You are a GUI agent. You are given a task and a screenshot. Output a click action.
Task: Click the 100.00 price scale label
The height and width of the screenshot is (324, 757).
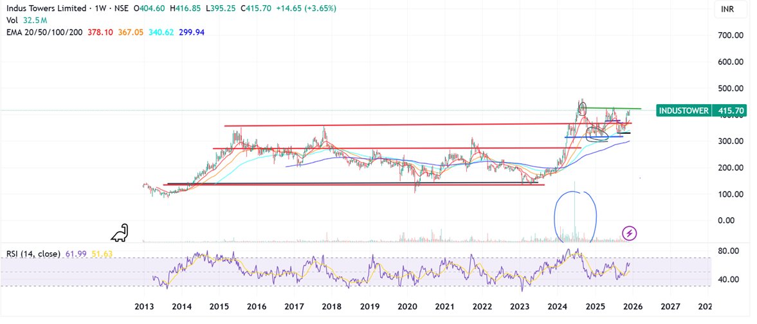(731, 194)
